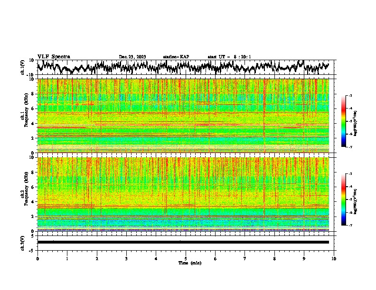Click the "7" tick on the time axis
The width and height of the screenshot is (376, 290).
click(x=245, y=259)
